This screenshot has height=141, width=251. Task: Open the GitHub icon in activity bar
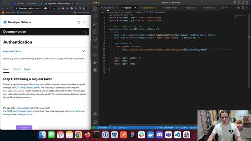[x=95, y=70]
